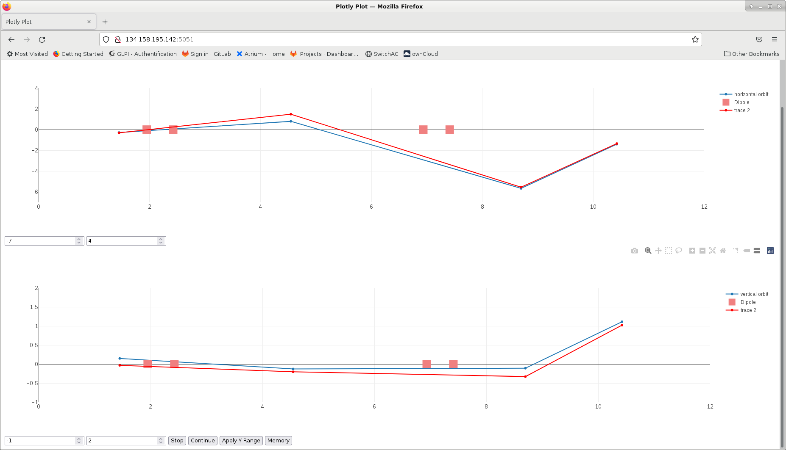Open Other Bookmarks folder
This screenshot has width=786, height=450.
tap(751, 54)
